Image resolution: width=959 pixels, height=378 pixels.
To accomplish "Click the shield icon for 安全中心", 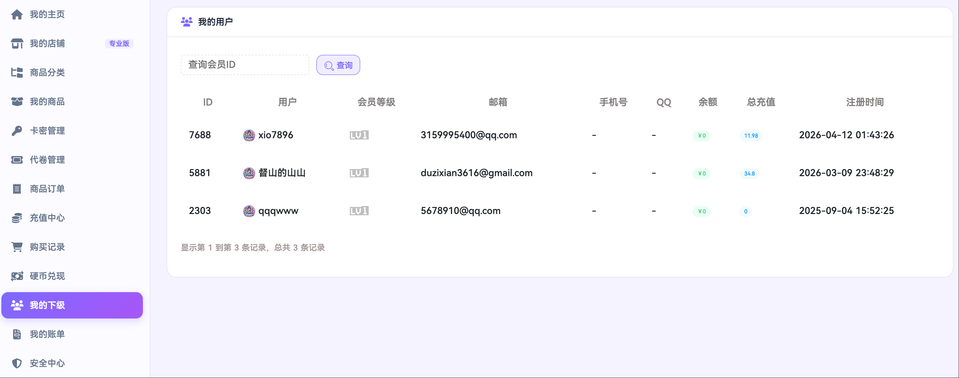I will coord(17,363).
